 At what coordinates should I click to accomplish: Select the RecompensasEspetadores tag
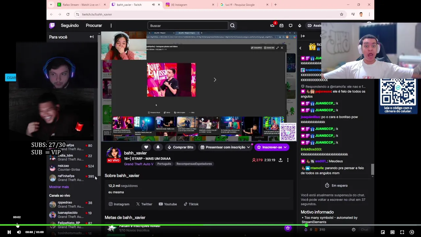click(194, 164)
